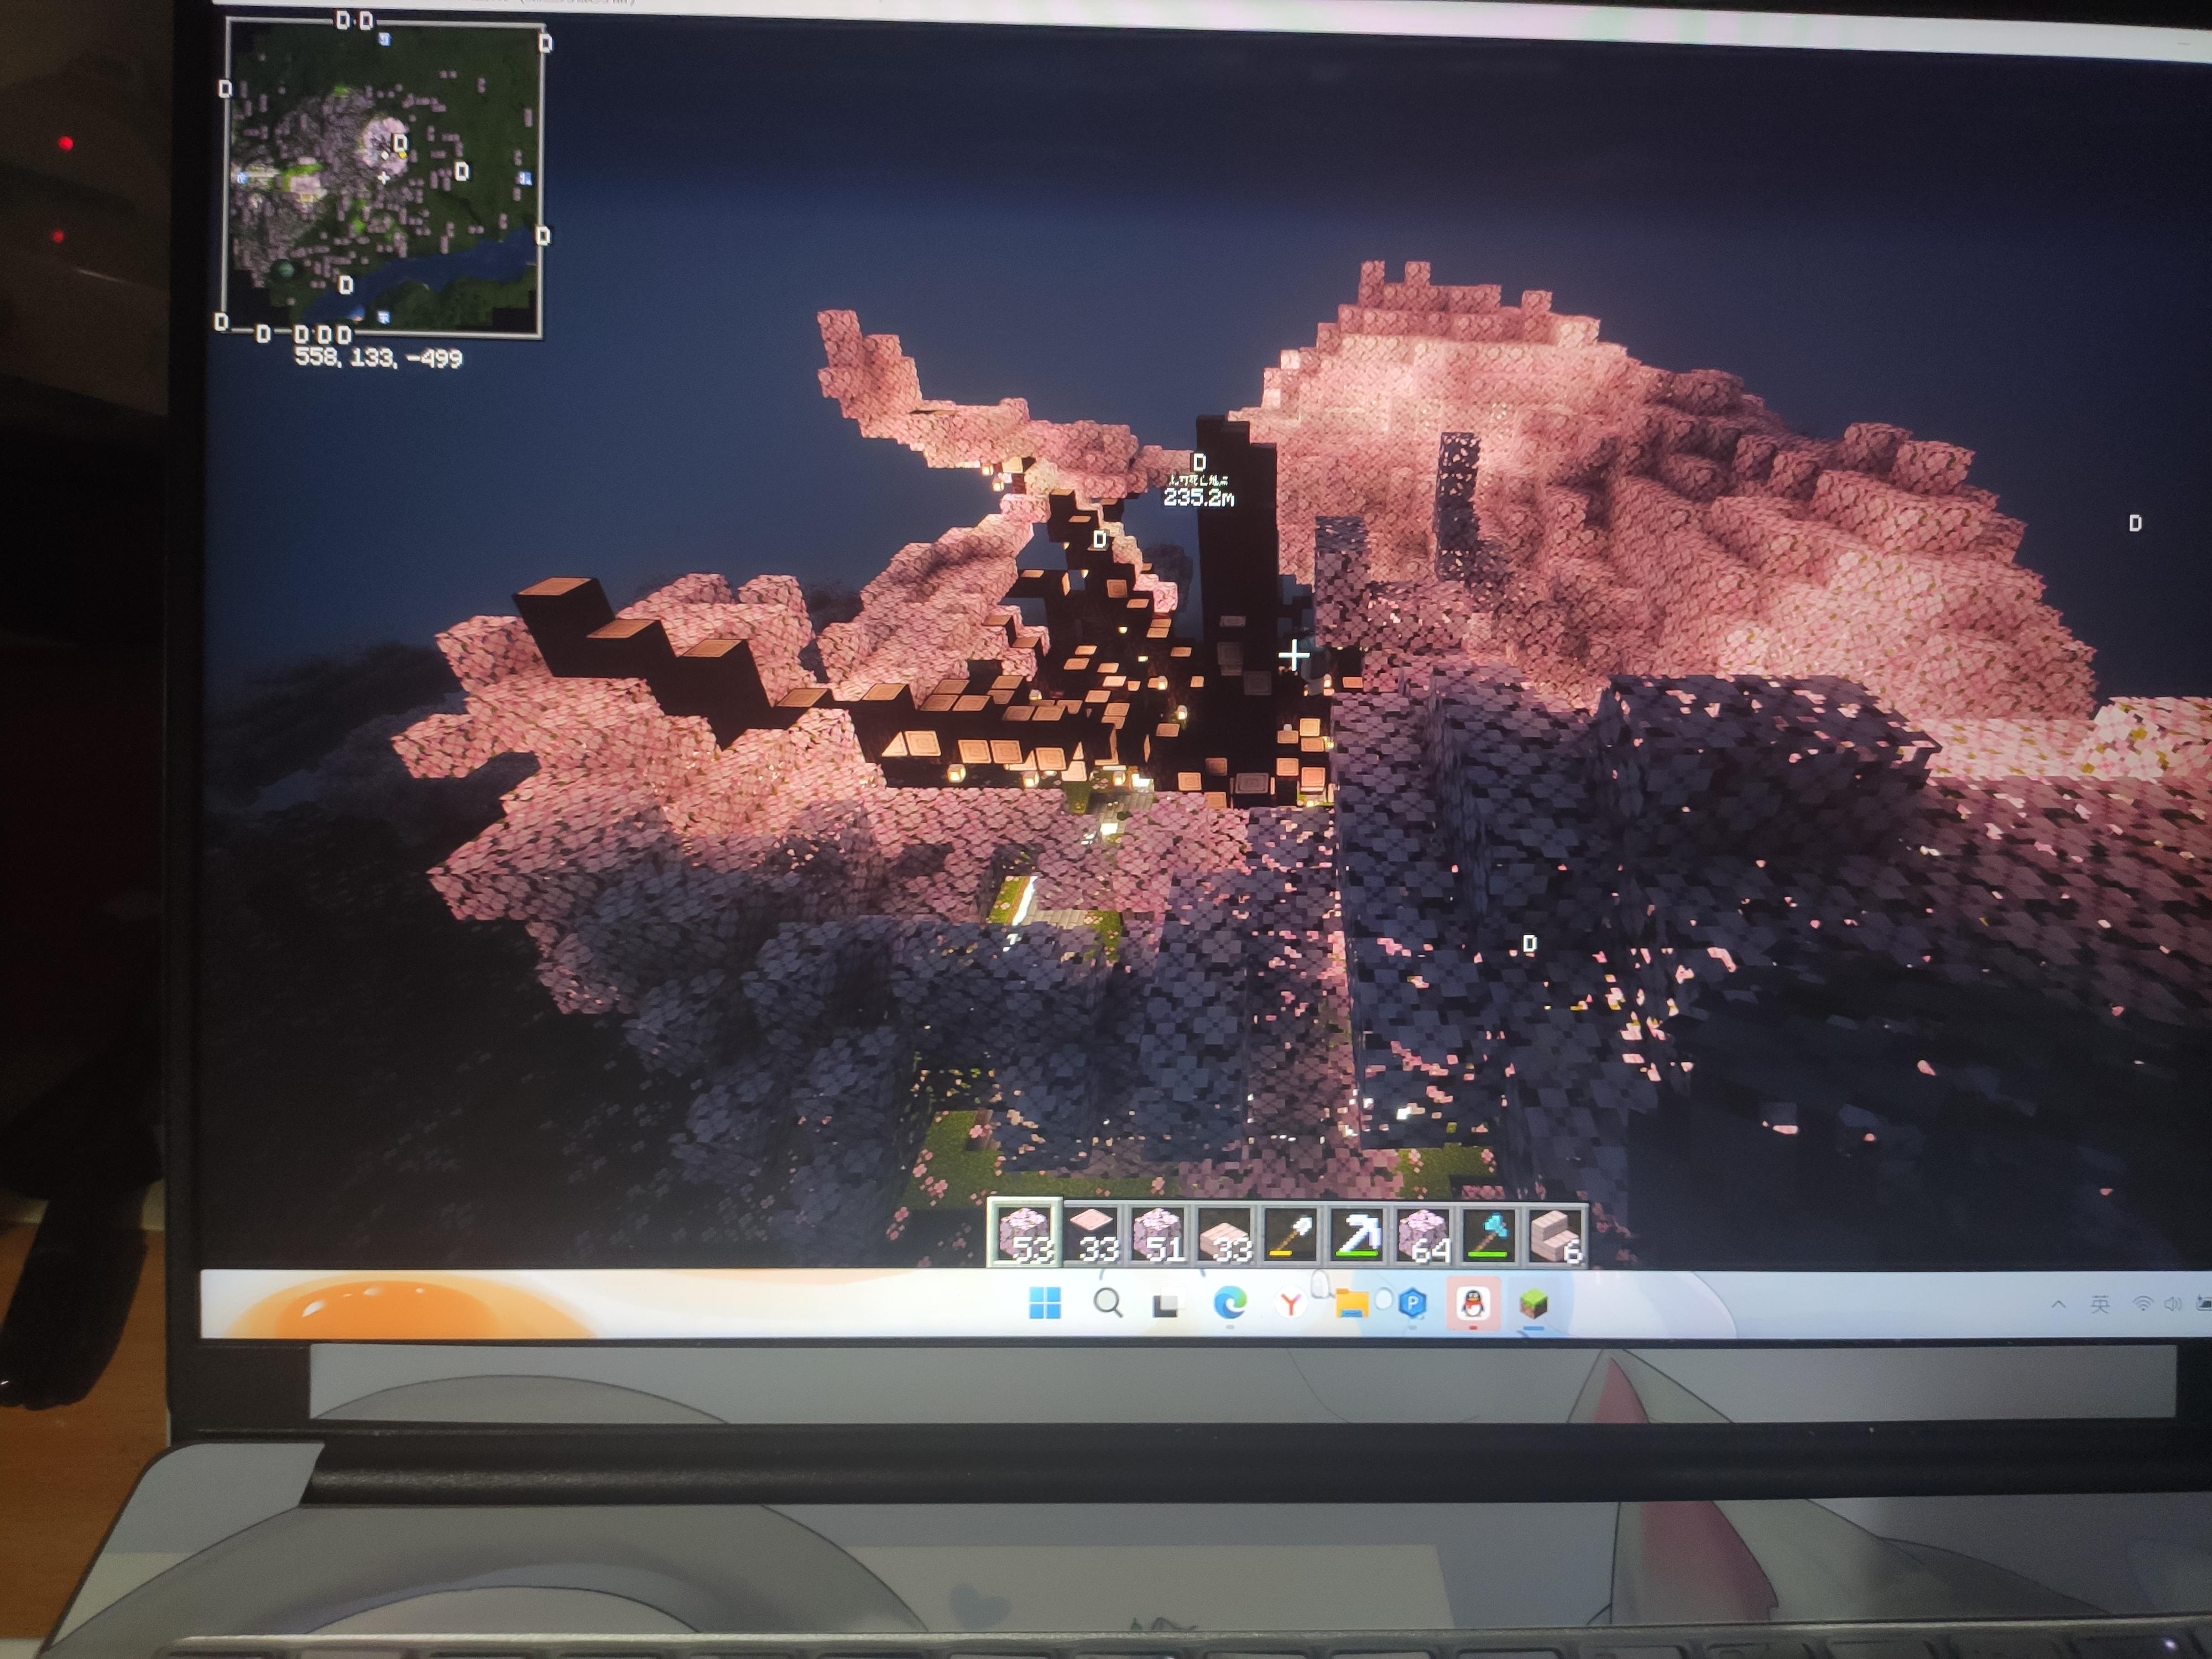2212x1659 pixels.
Task: Select the pickaxe in the hotbar
Action: 1358,1235
